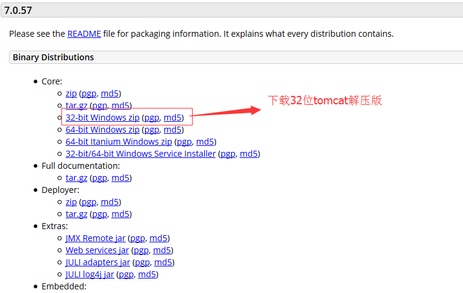This screenshot has width=463, height=293.
Task: Click the 'Core:' list label
Action: coord(52,81)
